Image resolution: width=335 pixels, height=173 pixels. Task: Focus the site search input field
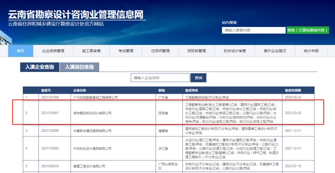[254, 30]
